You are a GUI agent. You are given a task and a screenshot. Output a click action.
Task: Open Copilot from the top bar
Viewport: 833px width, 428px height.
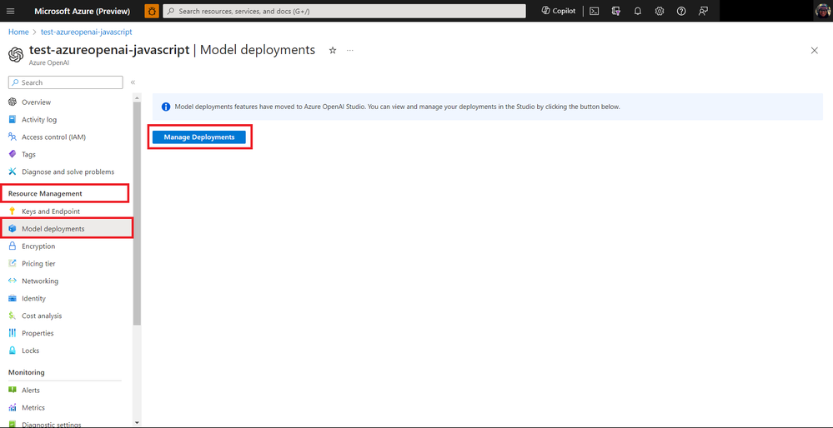pos(559,11)
